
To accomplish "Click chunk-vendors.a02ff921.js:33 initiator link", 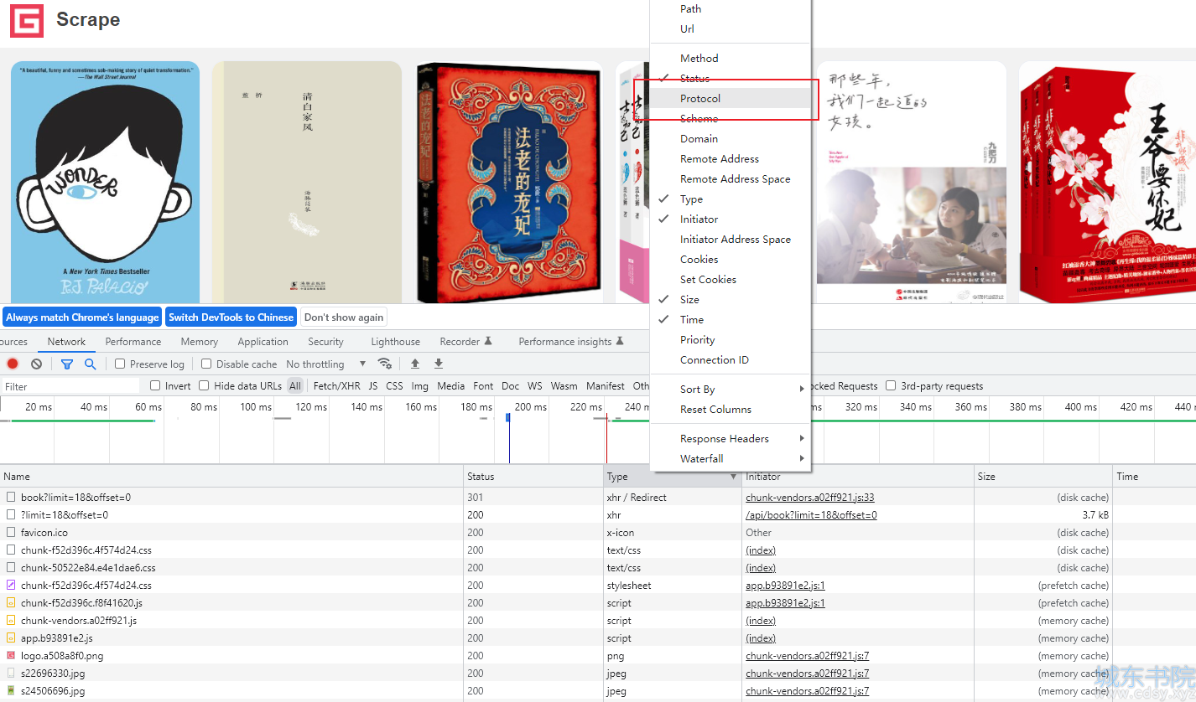I will tap(810, 497).
